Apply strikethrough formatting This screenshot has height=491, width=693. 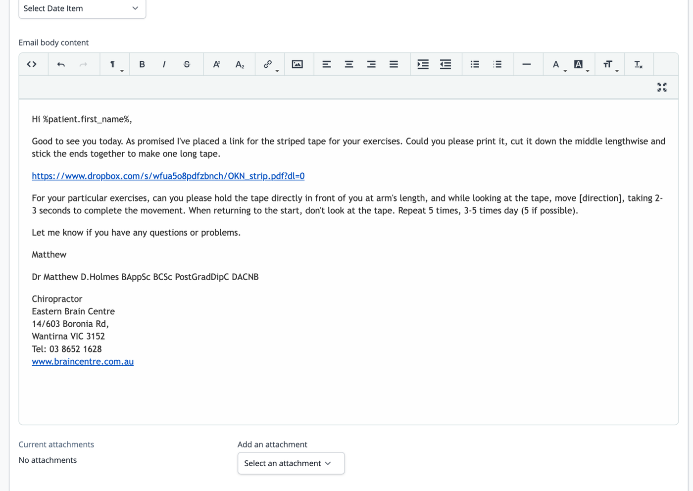click(187, 64)
